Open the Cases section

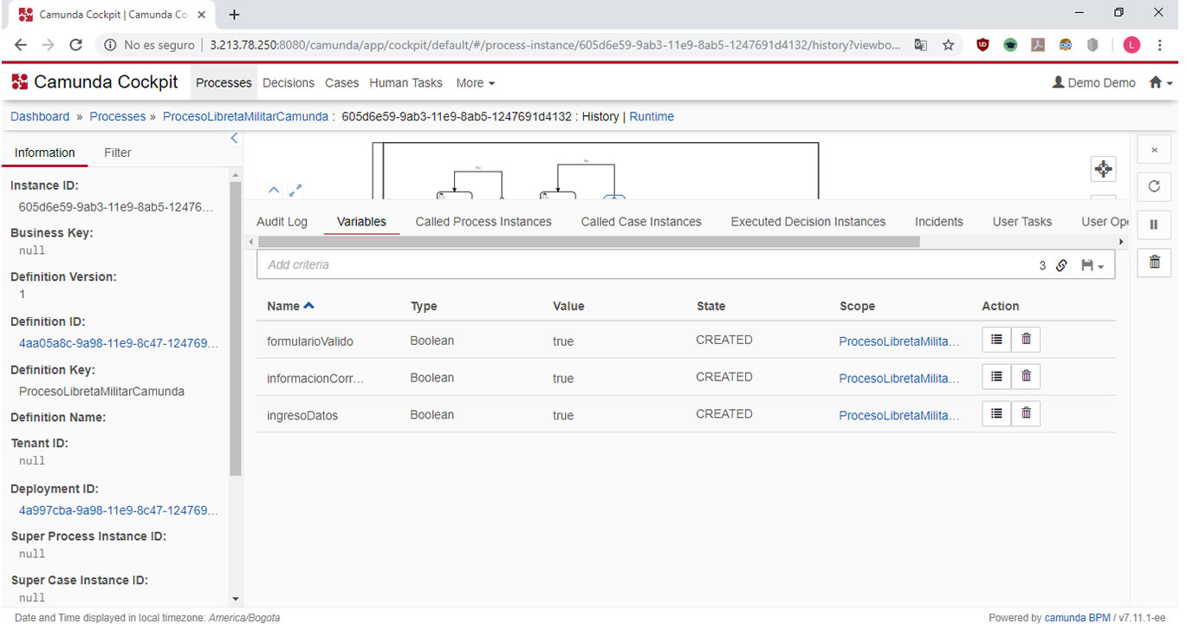[x=342, y=83]
